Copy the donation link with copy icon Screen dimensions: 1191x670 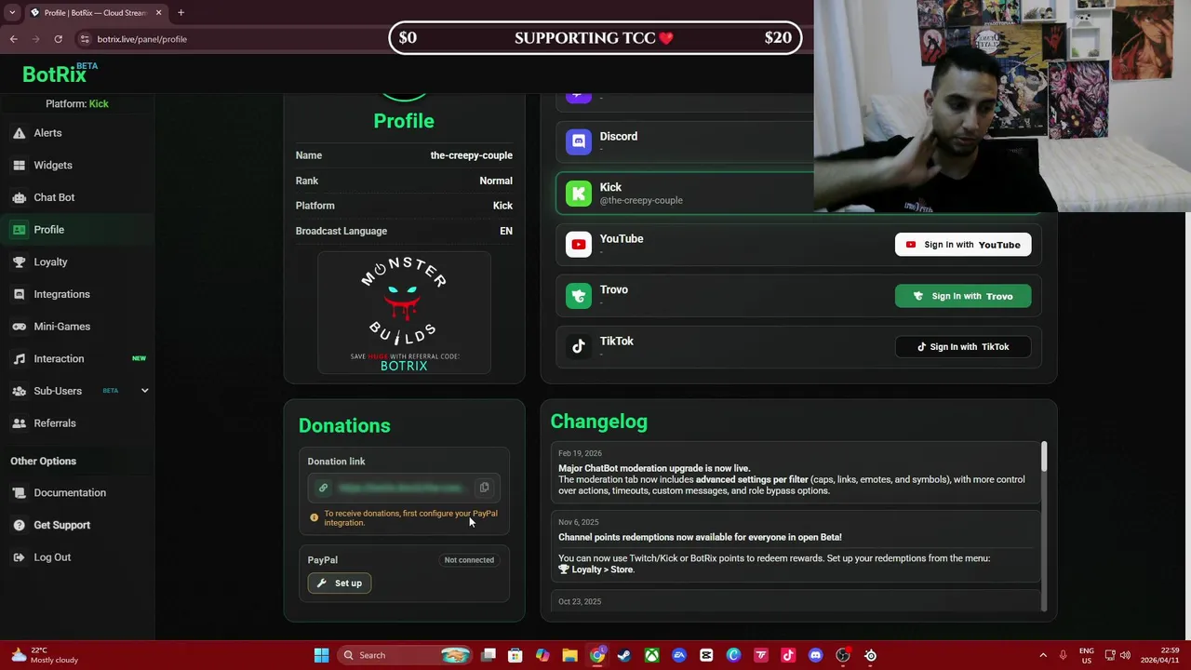tap(484, 488)
